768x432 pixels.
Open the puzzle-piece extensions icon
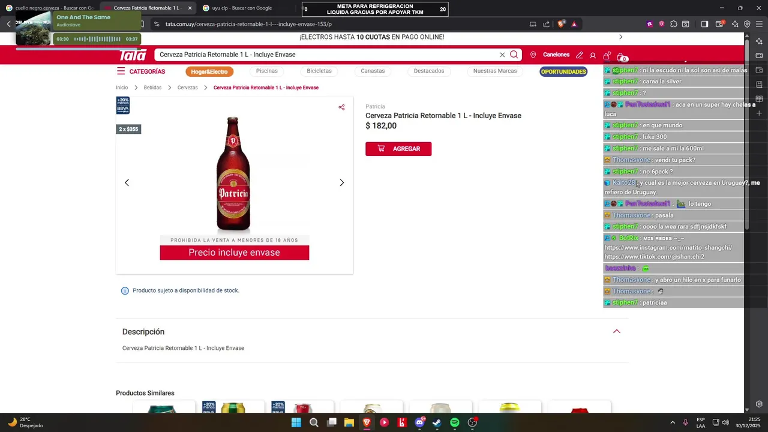click(x=674, y=24)
